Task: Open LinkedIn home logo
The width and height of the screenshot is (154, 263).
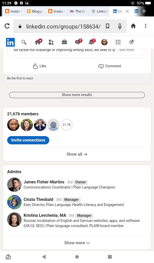Action: point(11,42)
